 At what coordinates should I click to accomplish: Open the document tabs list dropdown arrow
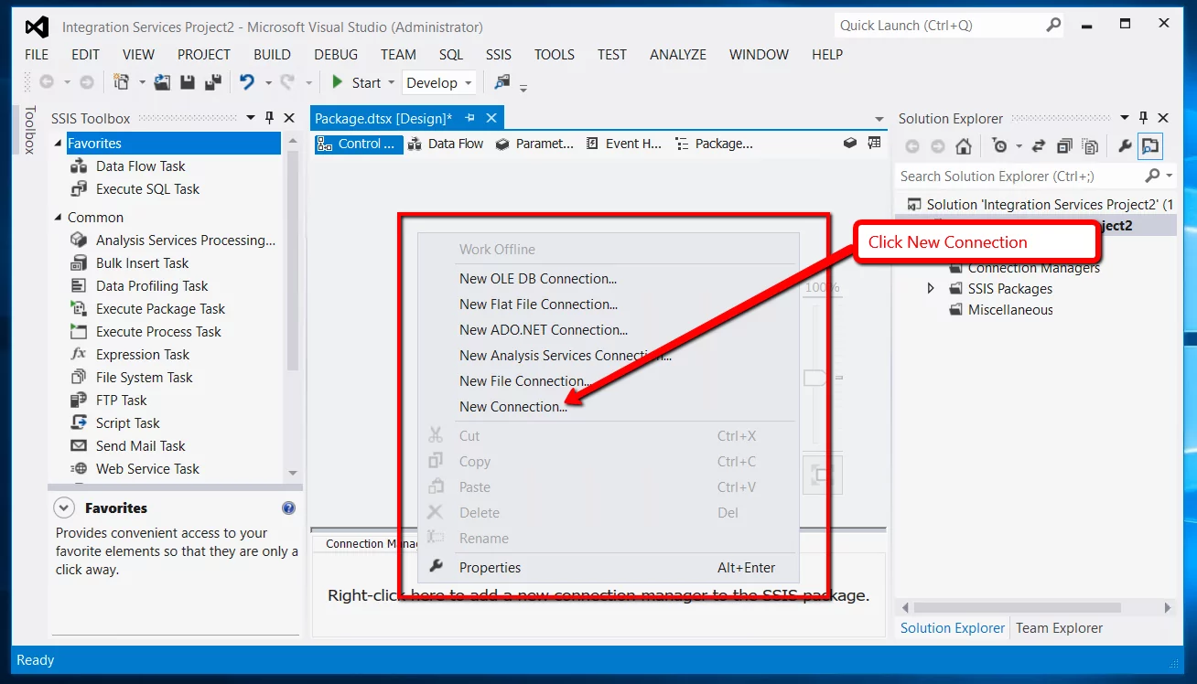879,119
